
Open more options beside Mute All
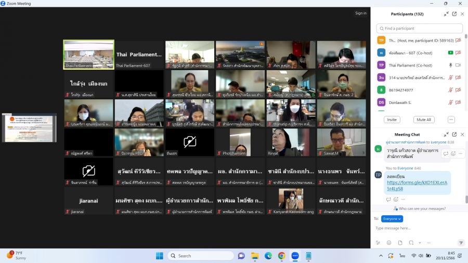click(451, 120)
